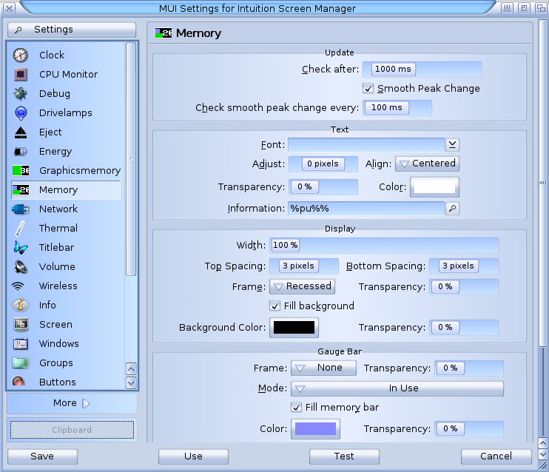The width and height of the screenshot is (549, 472).
Task: Select the Energy battery icon
Action: [x=20, y=151]
